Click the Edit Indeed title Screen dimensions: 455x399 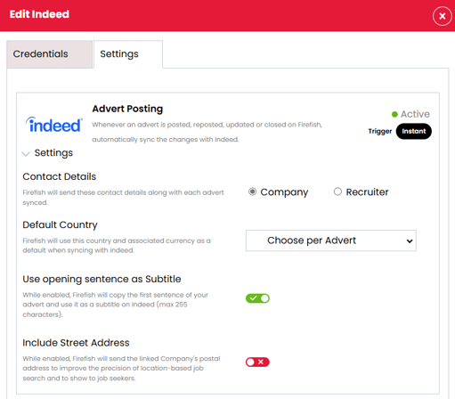pyautogui.click(x=39, y=14)
